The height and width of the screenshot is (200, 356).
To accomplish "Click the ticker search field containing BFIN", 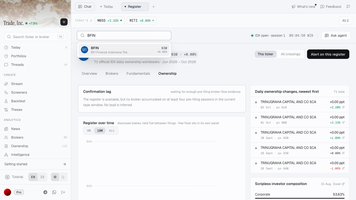I will pyautogui.click(x=124, y=36).
